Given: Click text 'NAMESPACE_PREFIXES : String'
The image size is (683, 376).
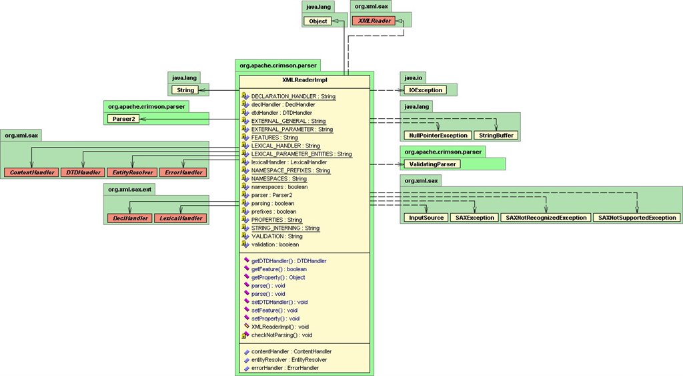Looking at the screenshot, I should (x=291, y=170).
